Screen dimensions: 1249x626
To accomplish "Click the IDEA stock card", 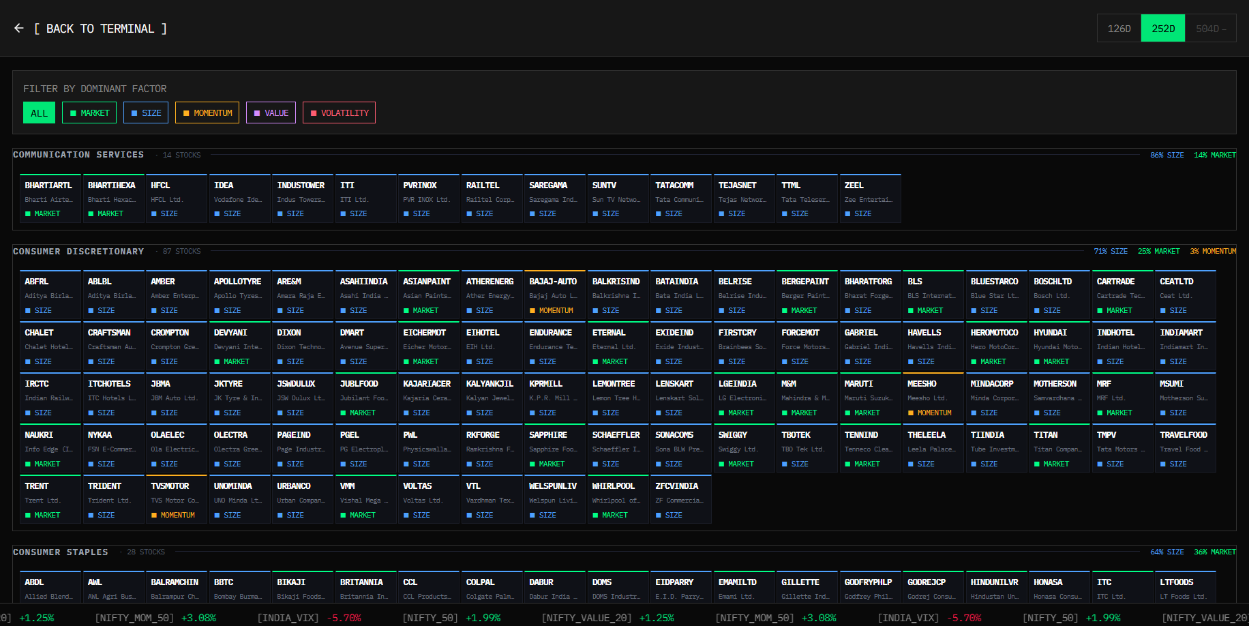I will point(239,198).
